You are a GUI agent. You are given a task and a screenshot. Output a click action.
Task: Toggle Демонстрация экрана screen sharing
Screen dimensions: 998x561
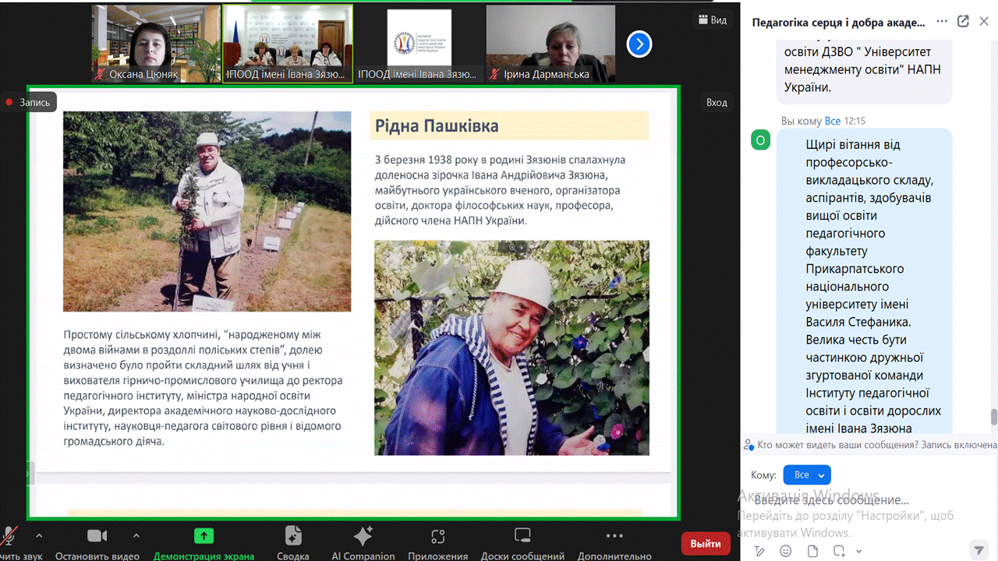203,542
